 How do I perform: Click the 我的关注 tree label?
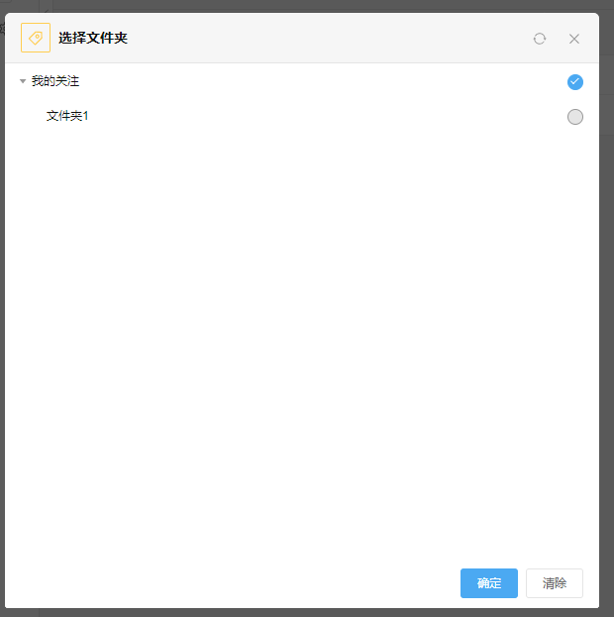55,81
